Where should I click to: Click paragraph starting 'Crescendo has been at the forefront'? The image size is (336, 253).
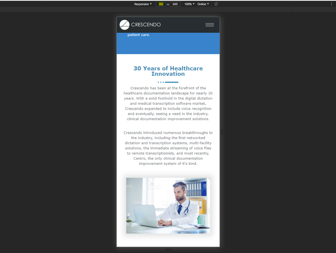click(x=168, y=103)
